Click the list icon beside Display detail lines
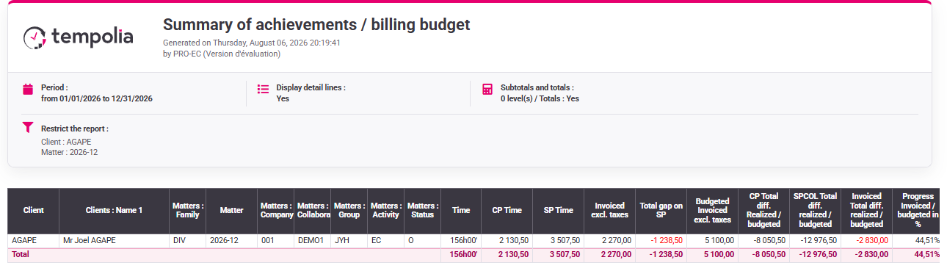 [263, 90]
